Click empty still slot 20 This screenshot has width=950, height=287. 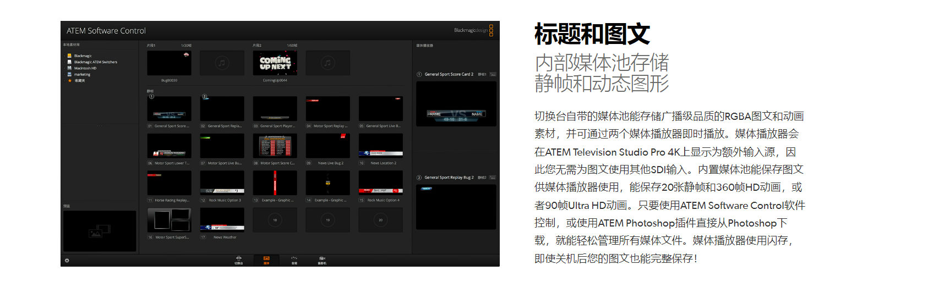[x=380, y=220]
